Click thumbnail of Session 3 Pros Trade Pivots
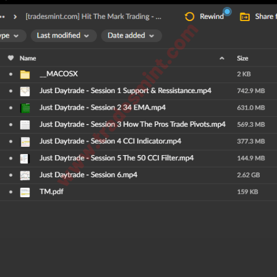This screenshot has width=277, height=277. pos(25,125)
